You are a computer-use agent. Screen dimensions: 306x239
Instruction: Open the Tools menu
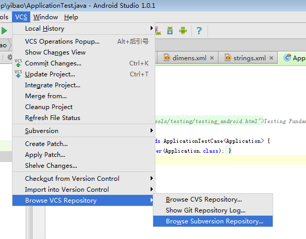tap(4, 17)
